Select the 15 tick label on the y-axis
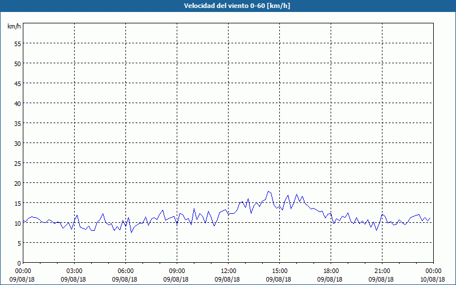Screen dimensions: 456x285 click(x=18, y=203)
